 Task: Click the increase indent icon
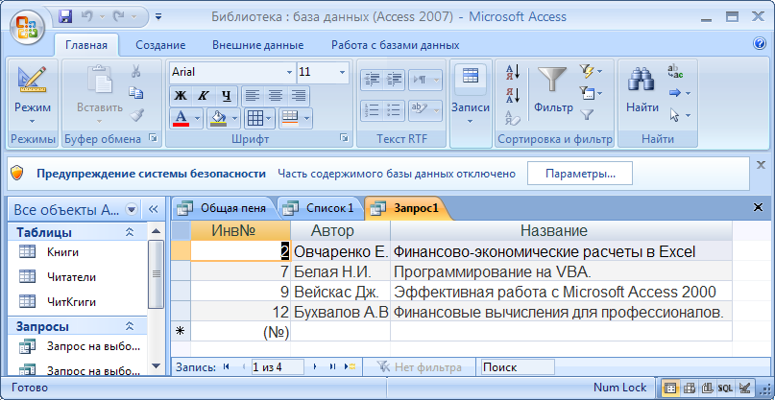tap(394, 80)
